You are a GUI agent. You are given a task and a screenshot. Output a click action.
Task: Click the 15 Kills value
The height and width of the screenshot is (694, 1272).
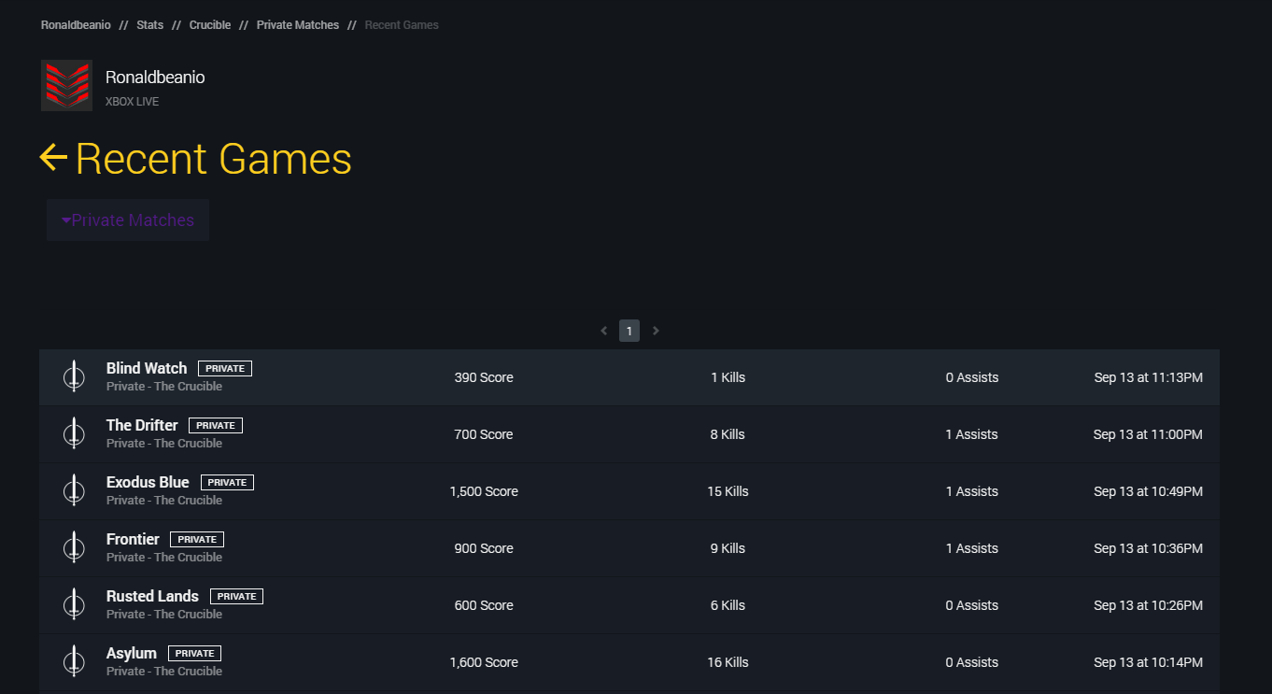click(728, 491)
